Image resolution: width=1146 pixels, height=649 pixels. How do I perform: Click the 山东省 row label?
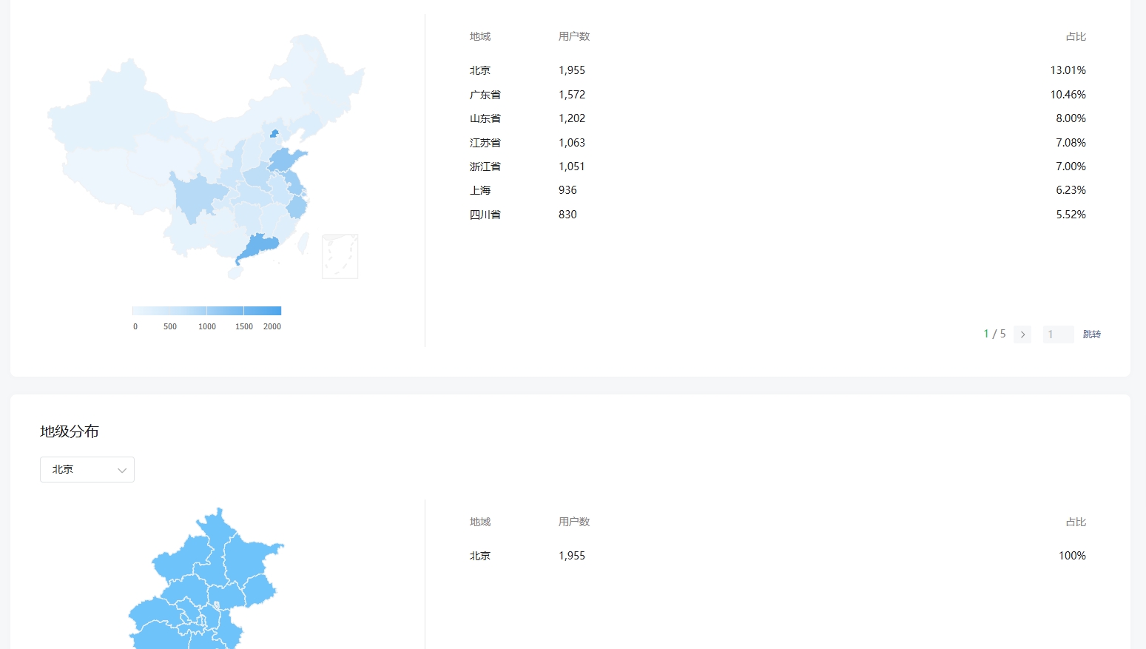coord(485,118)
